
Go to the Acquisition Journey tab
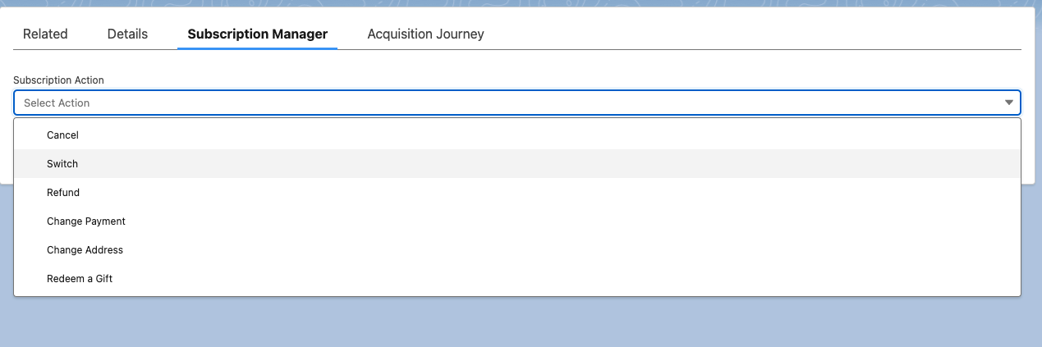click(x=425, y=34)
